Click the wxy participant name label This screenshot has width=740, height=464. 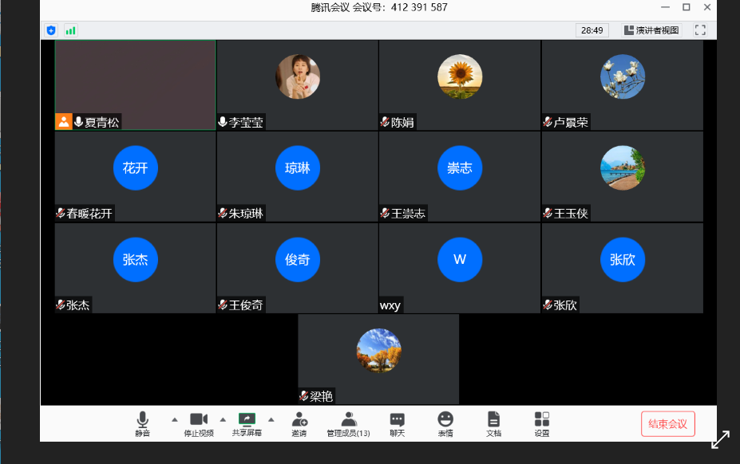(x=390, y=305)
